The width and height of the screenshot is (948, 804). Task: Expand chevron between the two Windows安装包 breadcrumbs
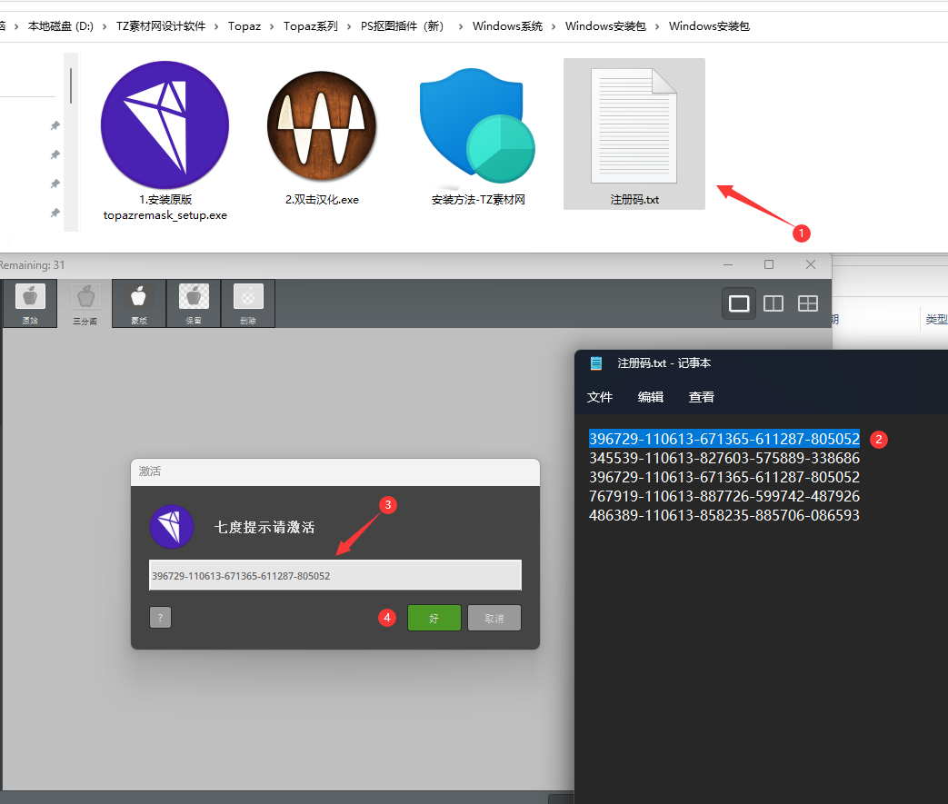click(x=657, y=26)
